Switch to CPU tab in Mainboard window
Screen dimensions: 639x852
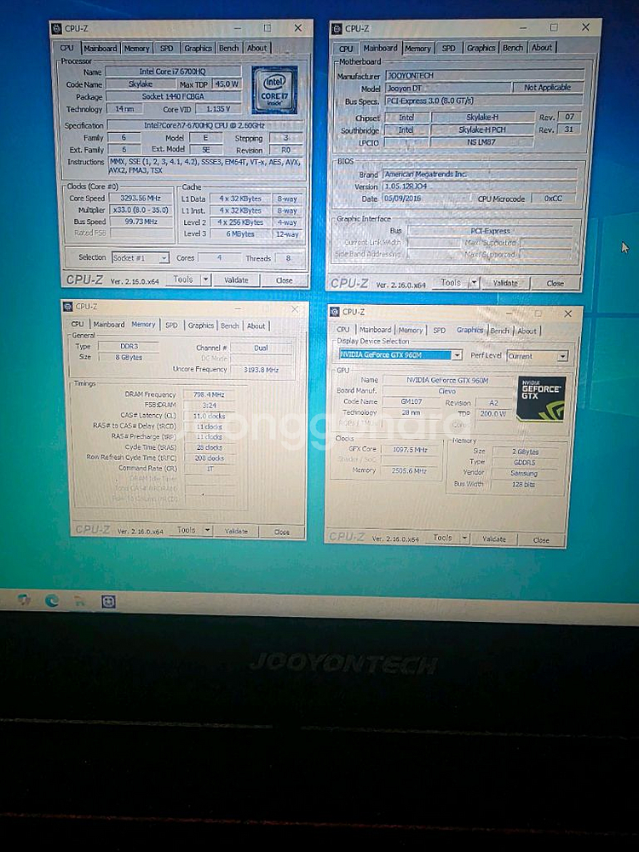tap(346, 49)
